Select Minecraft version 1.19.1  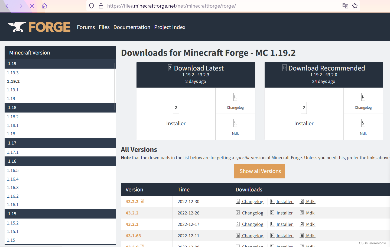click(13, 90)
